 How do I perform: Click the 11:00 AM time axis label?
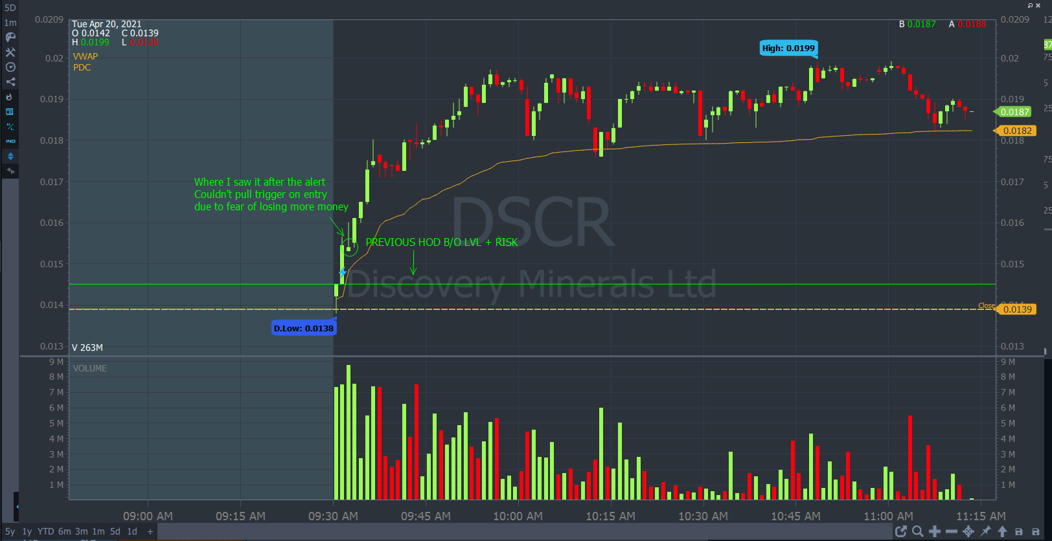click(x=888, y=516)
